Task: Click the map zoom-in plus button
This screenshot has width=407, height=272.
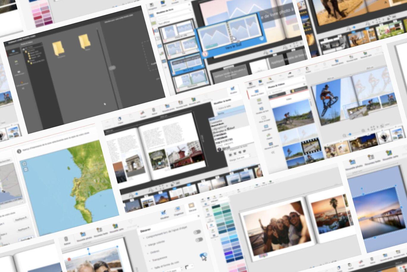Action: click(x=24, y=164)
